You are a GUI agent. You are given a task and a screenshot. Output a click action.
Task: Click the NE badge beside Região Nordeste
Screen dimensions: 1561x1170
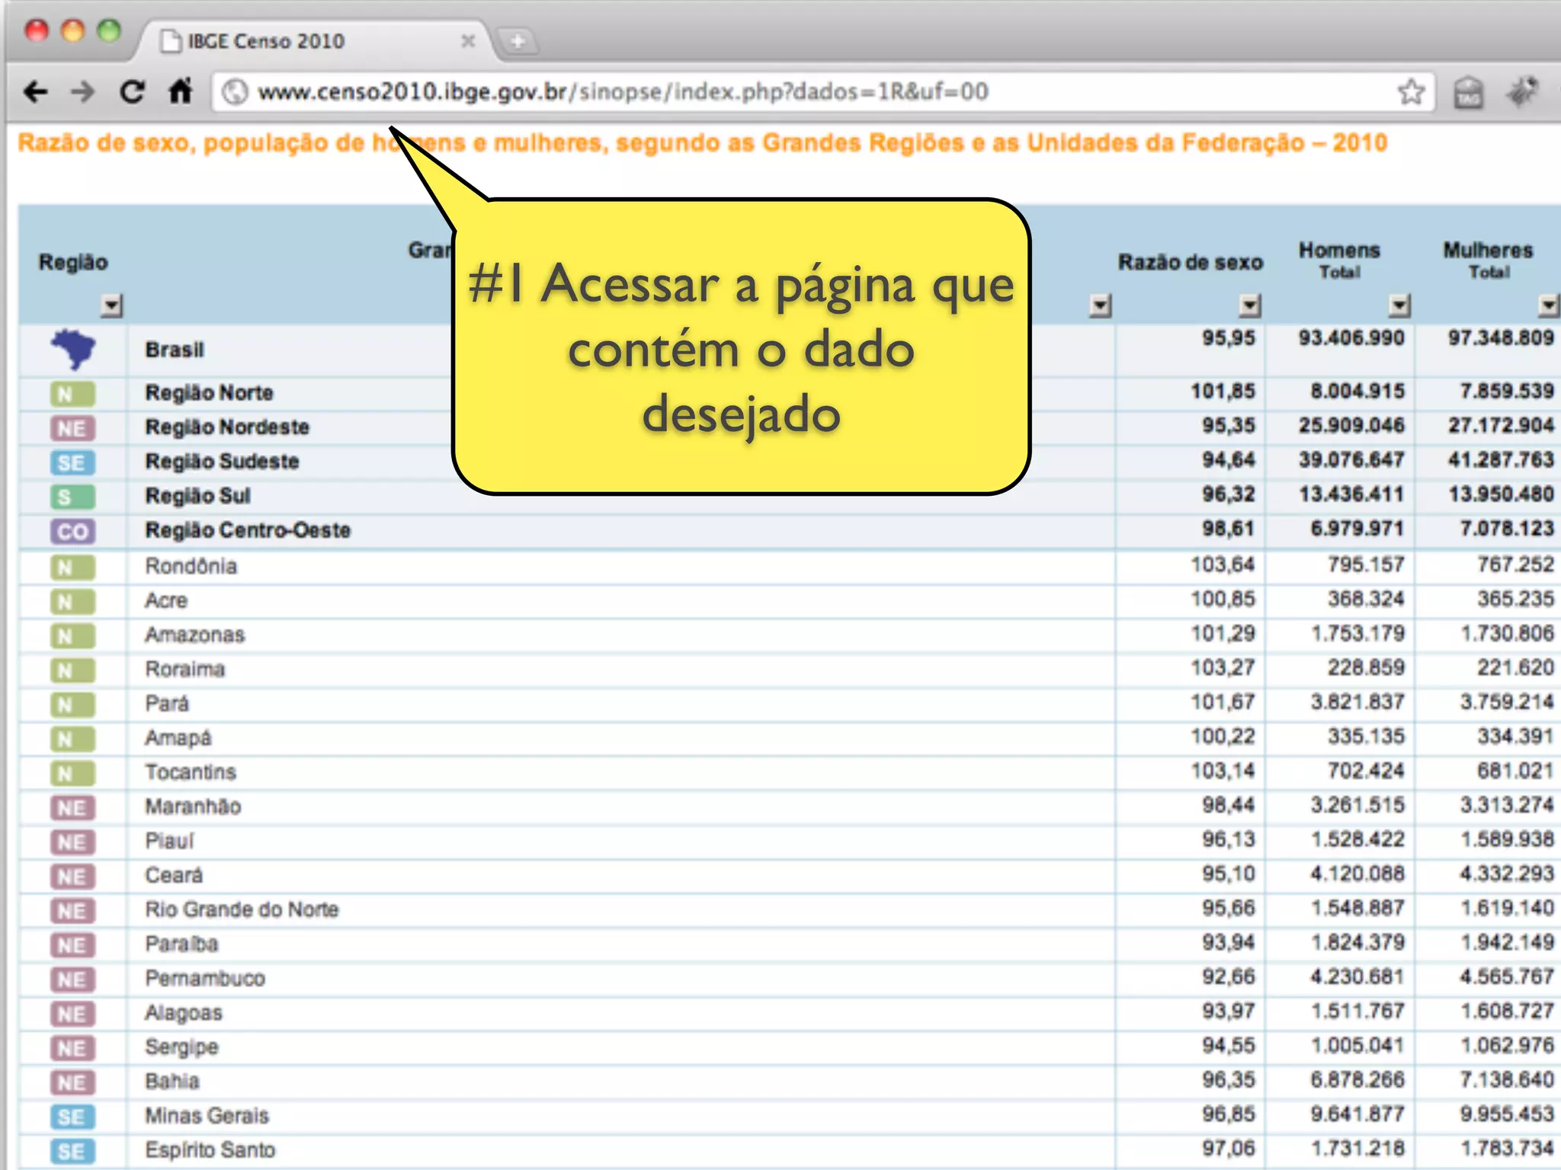(72, 428)
